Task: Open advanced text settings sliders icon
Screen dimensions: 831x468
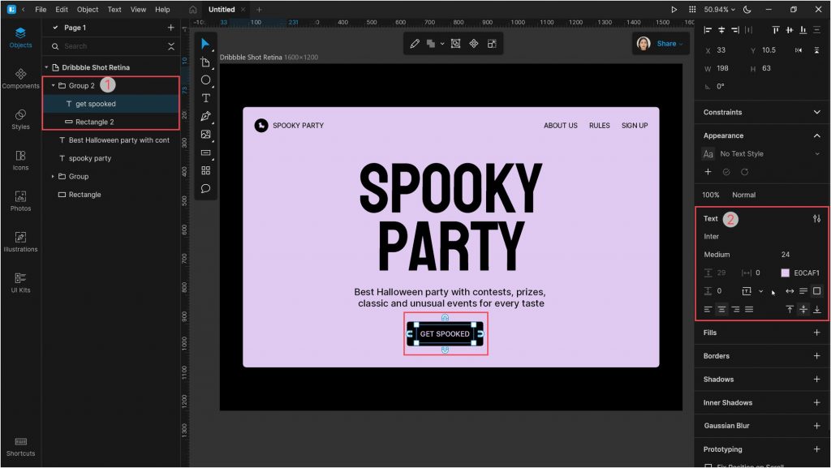Action: click(x=816, y=219)
